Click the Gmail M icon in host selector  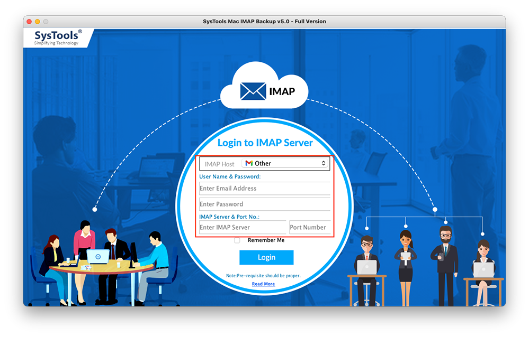[x=249, y=163]
